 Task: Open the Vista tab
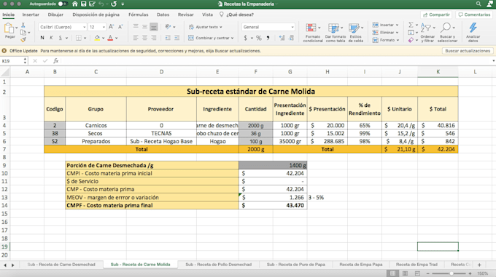click(x=207, y=15)
